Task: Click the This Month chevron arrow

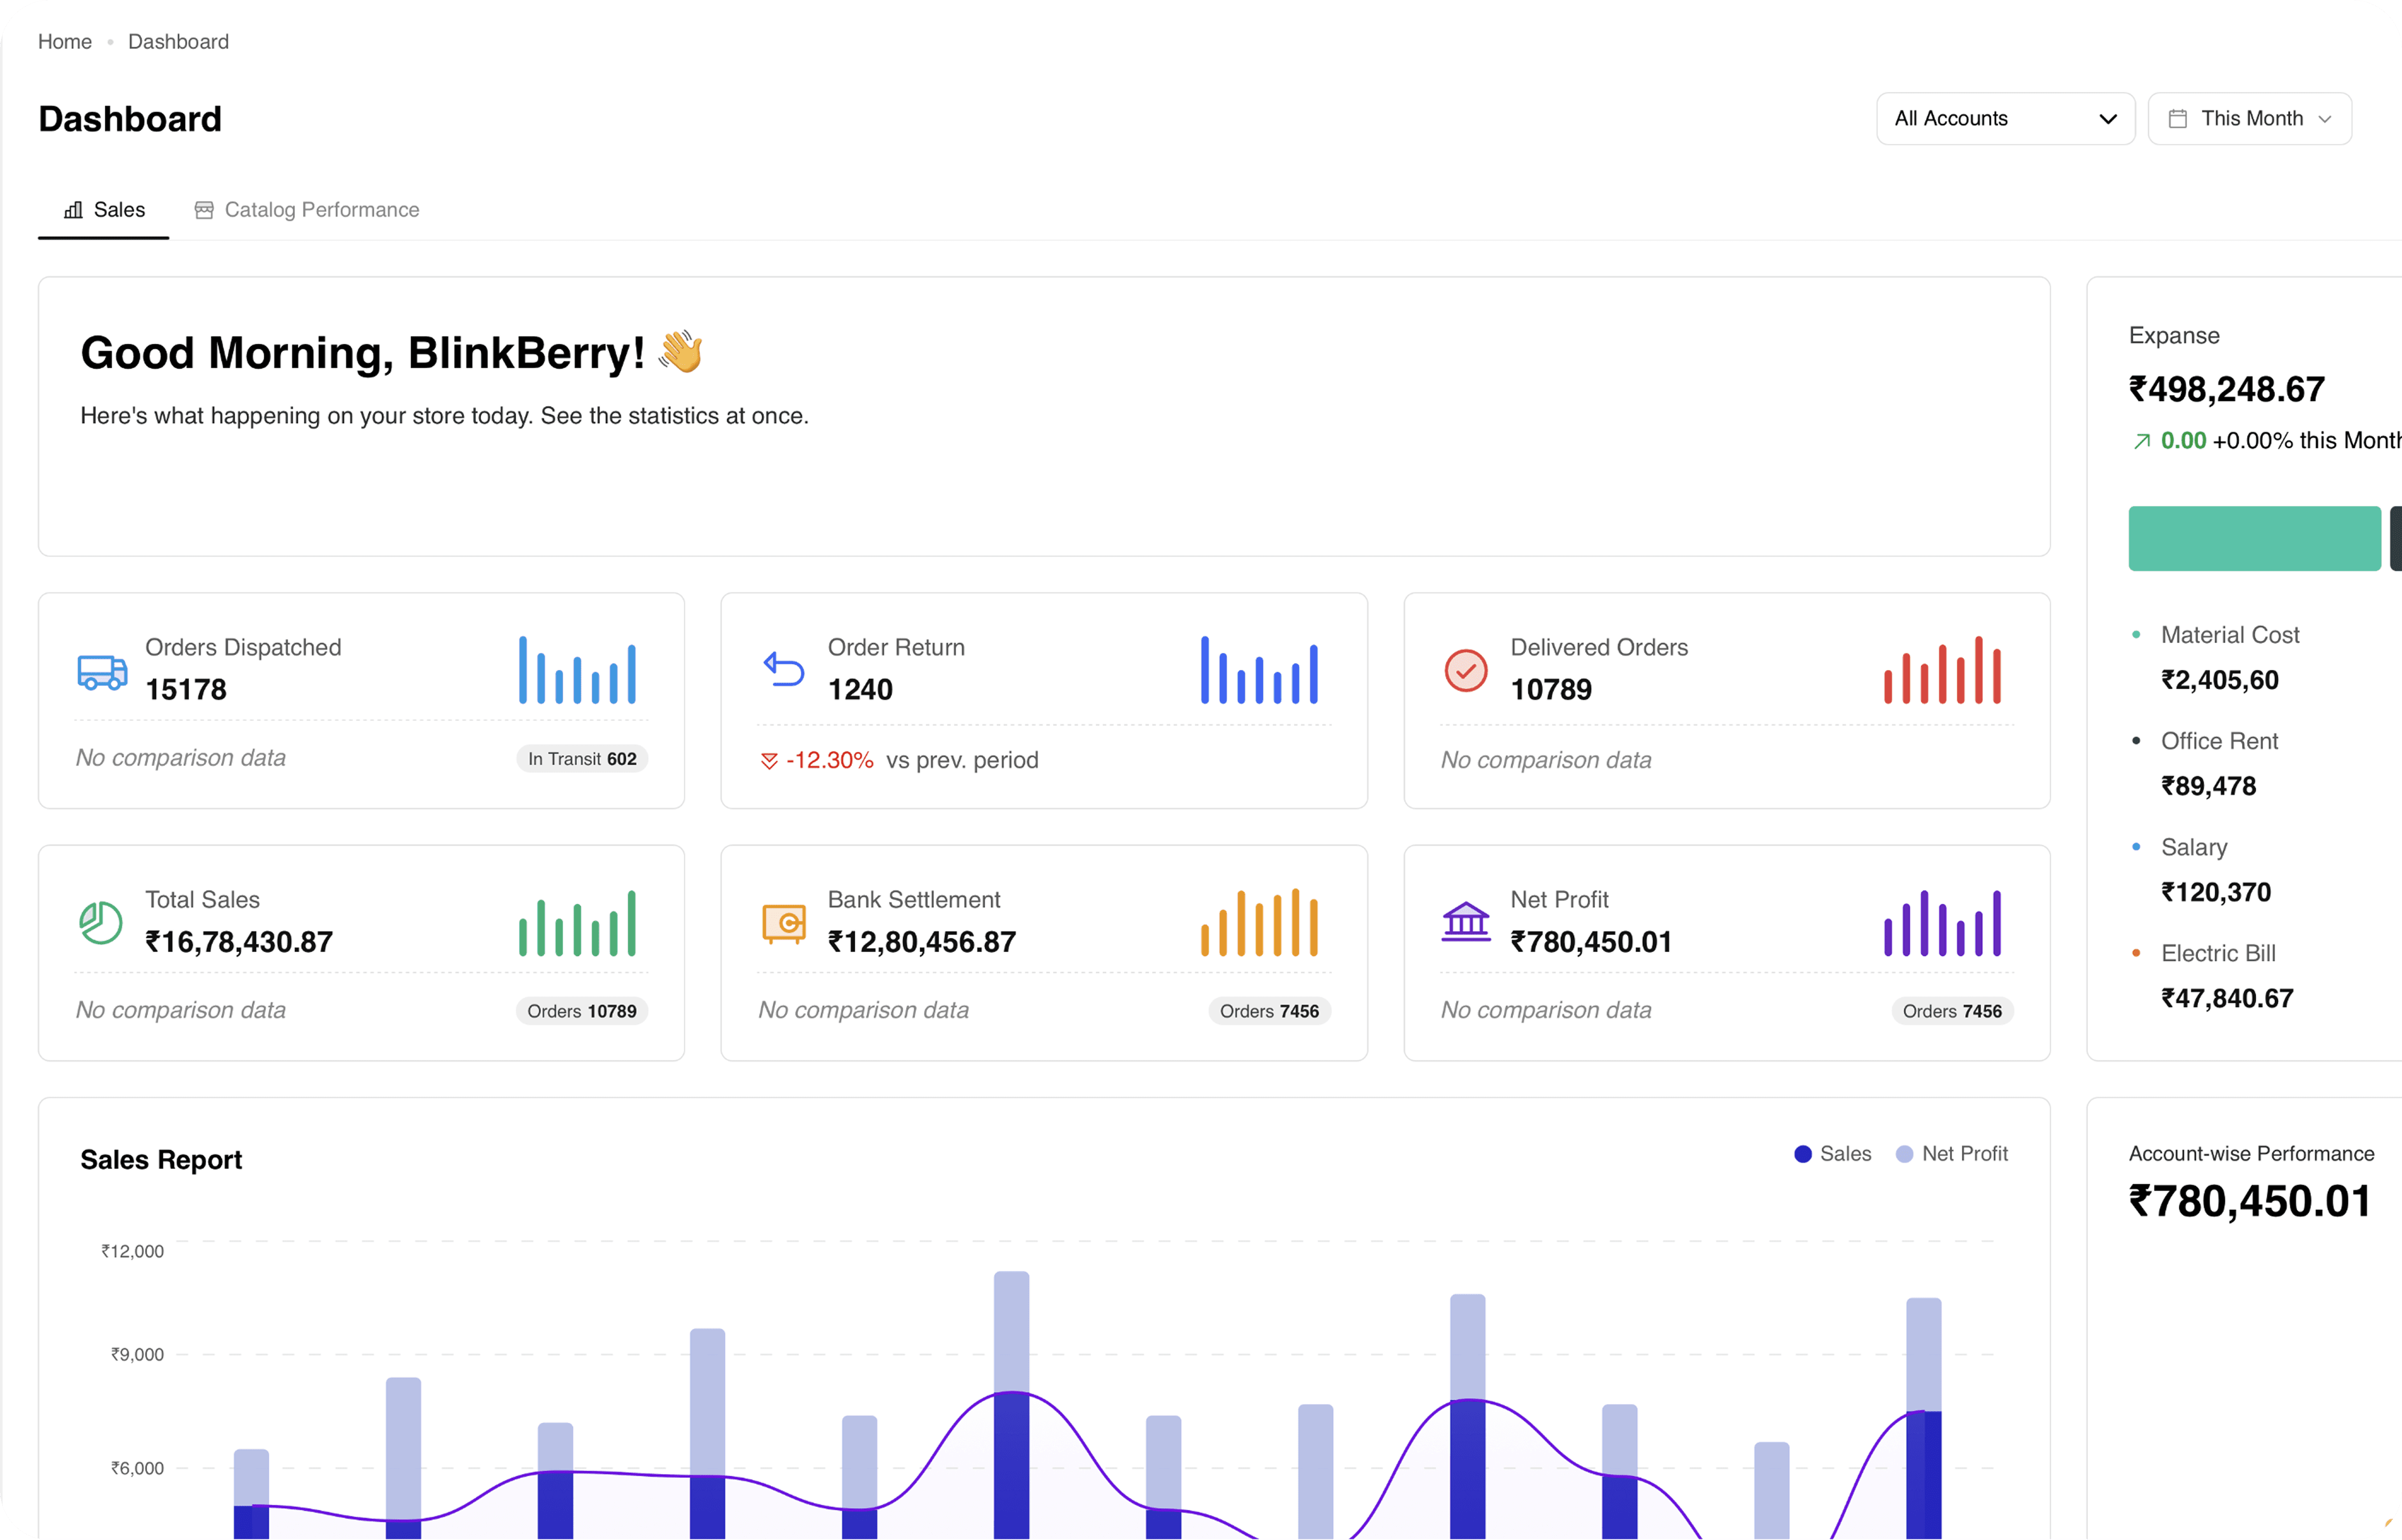Action: click(2325, 119)
